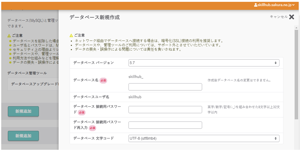Click the 必須 badge next to 接続用パスワード
This screenshot has width=301, height=151.
click(x=81, y=112)
